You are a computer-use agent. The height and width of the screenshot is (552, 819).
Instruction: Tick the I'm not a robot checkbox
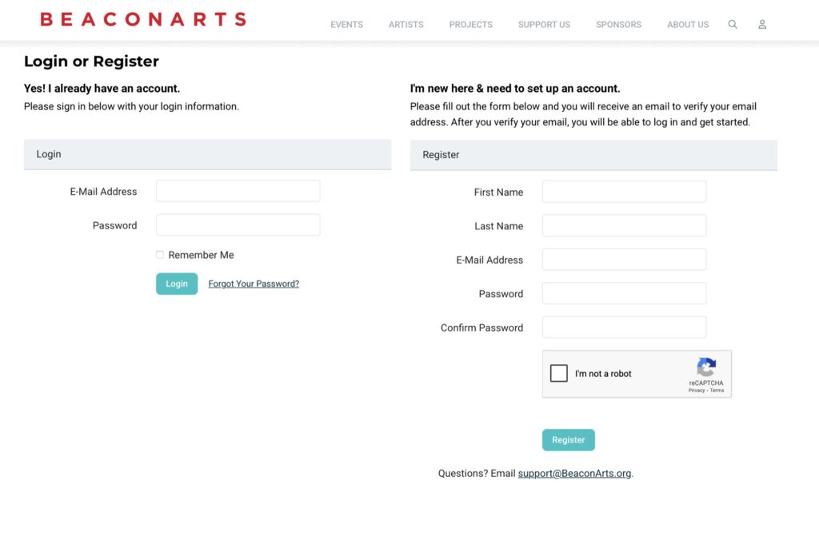tap(559, 373)
